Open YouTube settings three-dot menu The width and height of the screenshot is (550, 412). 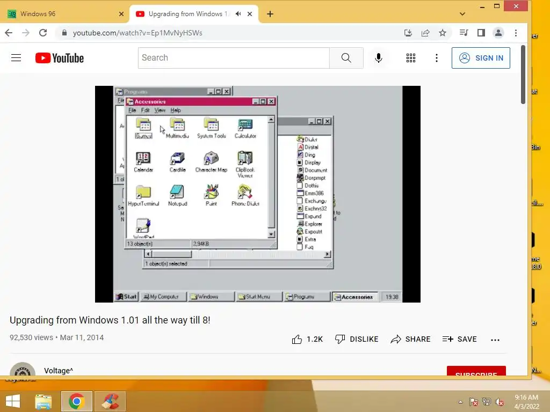pos(436,58)
